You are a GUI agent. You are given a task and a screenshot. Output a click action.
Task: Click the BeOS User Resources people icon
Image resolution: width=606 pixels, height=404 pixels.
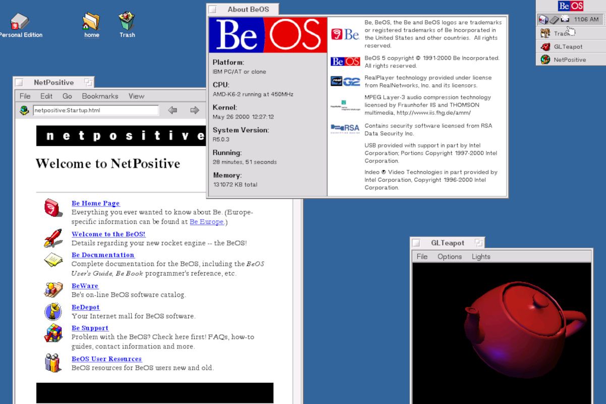click(52, 363)
